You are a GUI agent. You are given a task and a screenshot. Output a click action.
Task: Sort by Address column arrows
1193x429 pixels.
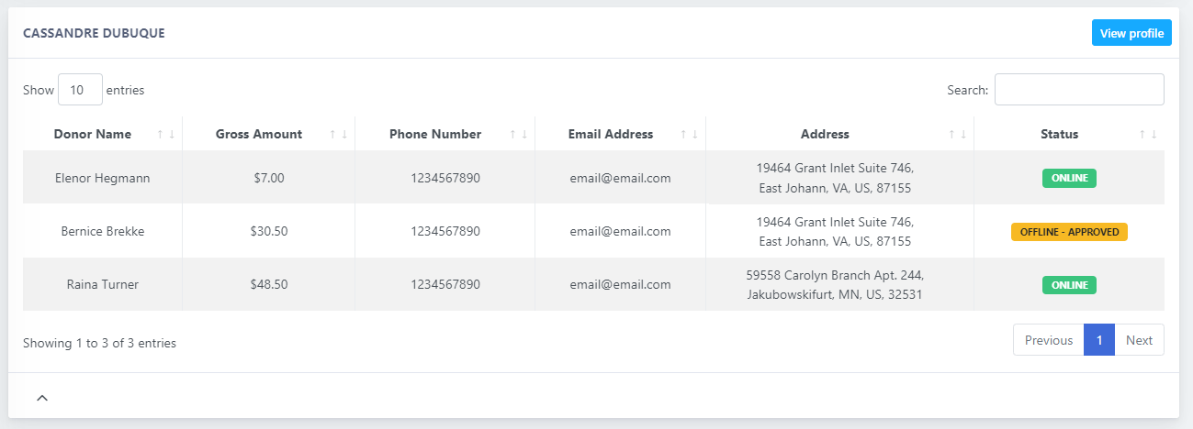pyautogui.click(x=957, y=134)
